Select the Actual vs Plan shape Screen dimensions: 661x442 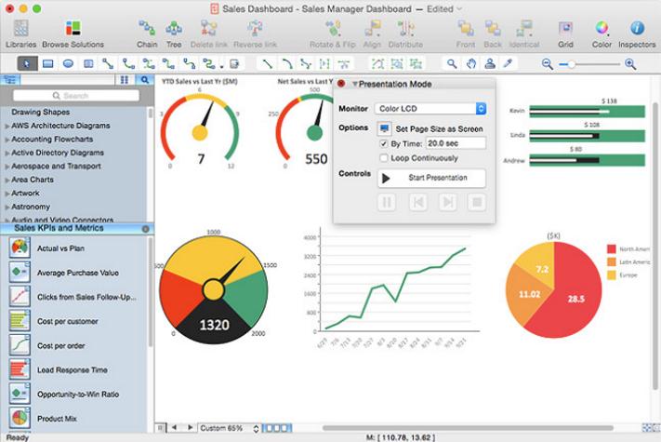[x=60, y=248]
